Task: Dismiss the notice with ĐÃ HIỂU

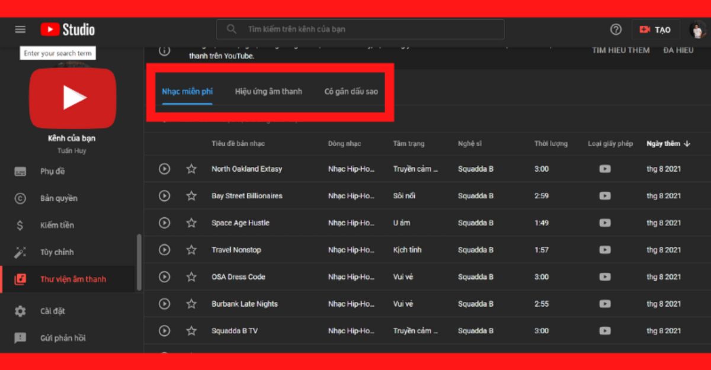Action: [678, 50]
